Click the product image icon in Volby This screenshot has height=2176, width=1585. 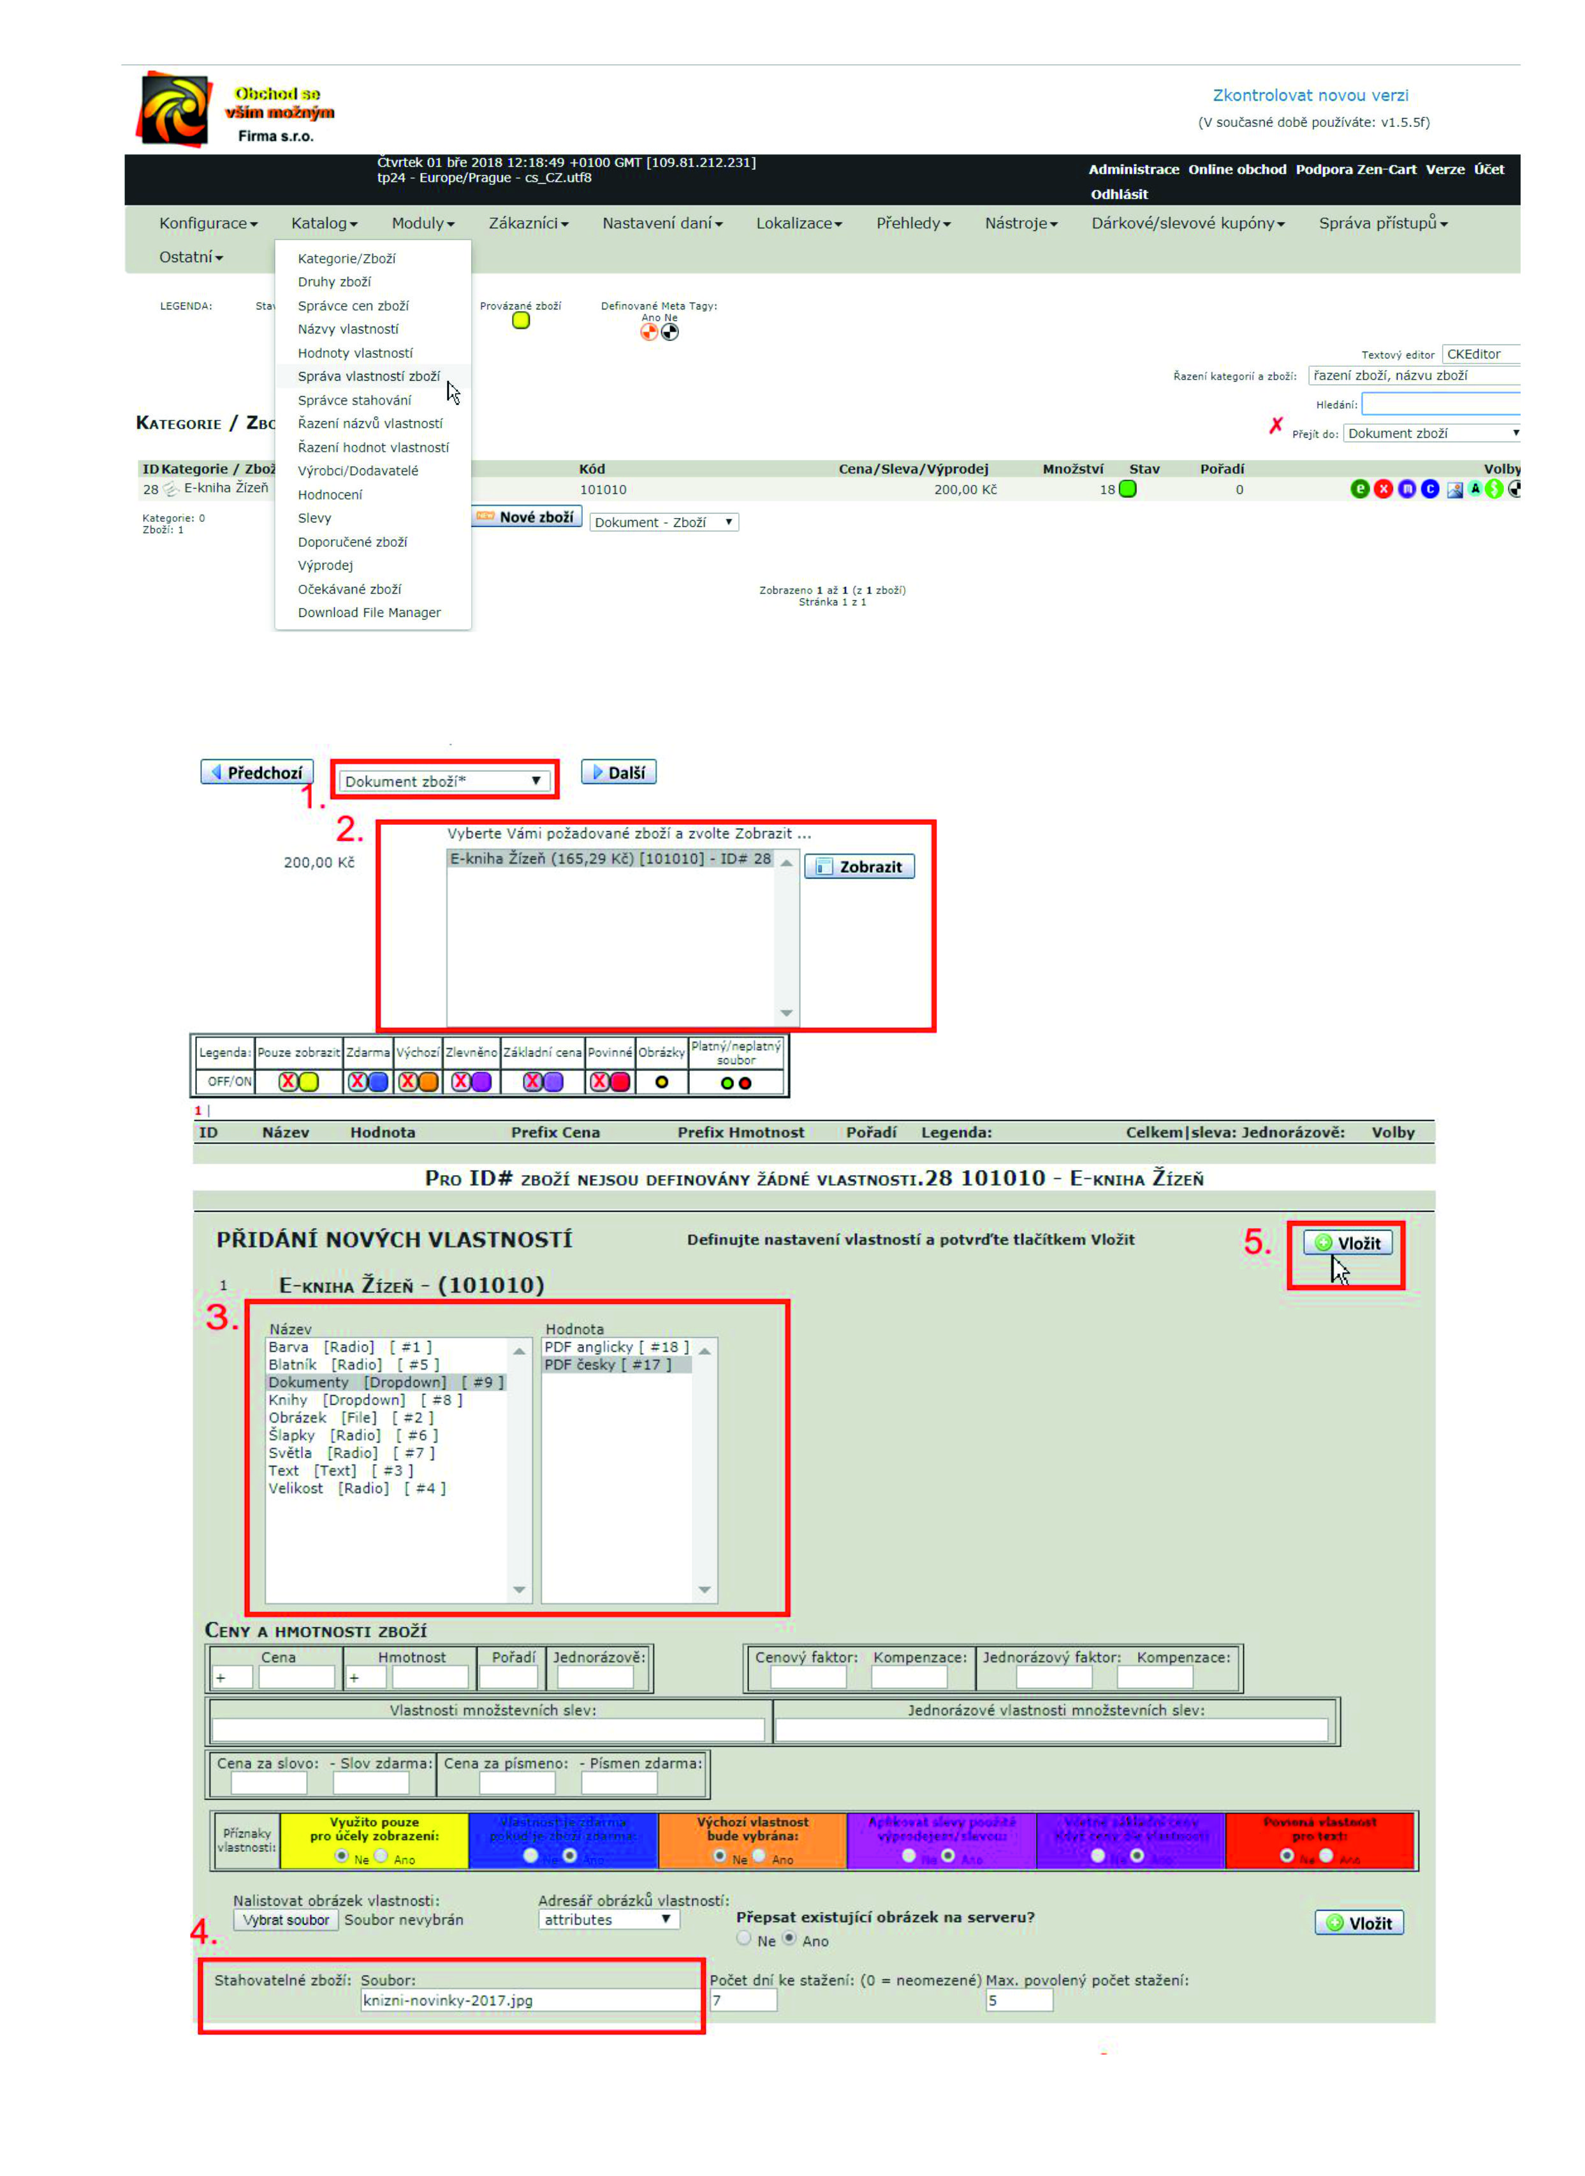[x=1454, y=489]
